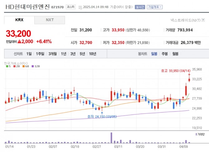Click the 최고 33,950 (04/14) chart marker
The height and width of the screenshot is (152, 209).
click(x=176, y=71)
